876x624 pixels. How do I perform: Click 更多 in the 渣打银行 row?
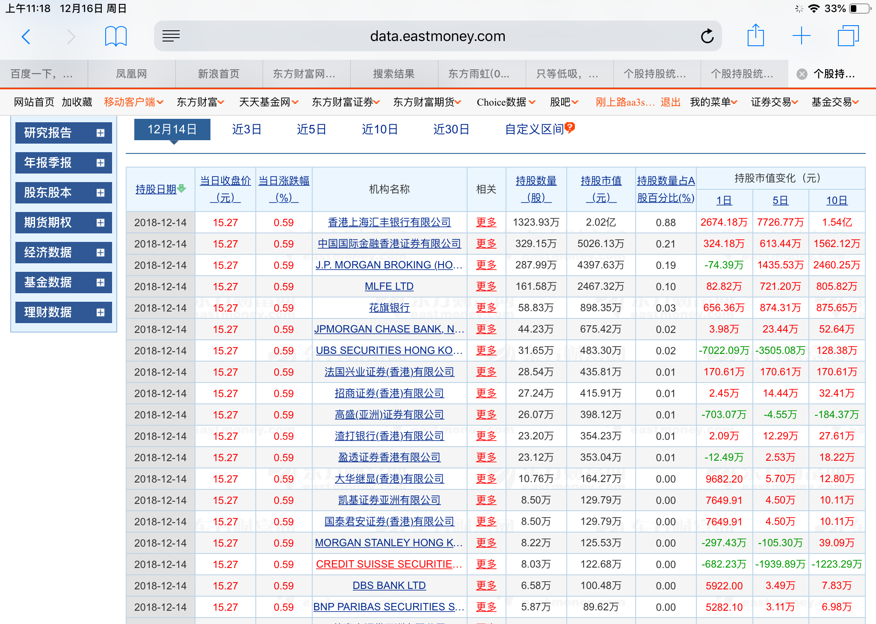486,436
